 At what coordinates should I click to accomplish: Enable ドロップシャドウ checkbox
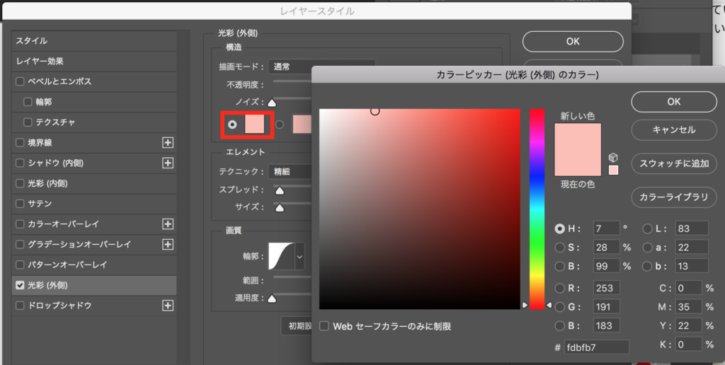20,306
